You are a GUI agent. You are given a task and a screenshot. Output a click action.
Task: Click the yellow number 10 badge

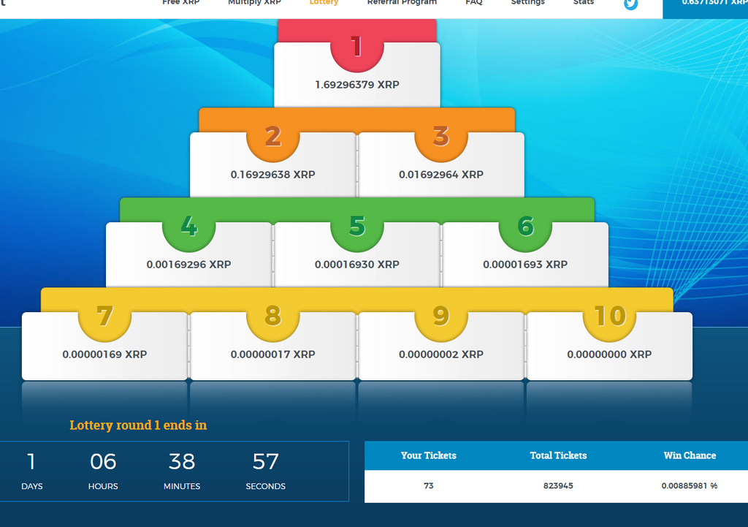tap(609, 316)
